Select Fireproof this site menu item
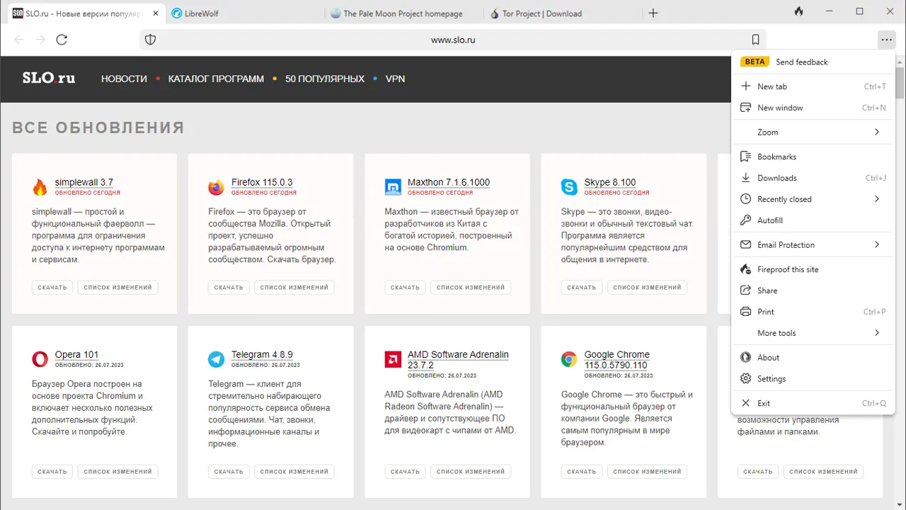The width and height of the screenshot is (906, 510). (x=787, y=270)
